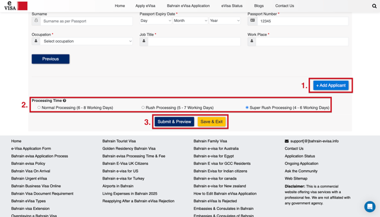The height and width of the screenshot is (217, 380).
Task: Select Rush Processing radio option
Action: click(143, 107)
